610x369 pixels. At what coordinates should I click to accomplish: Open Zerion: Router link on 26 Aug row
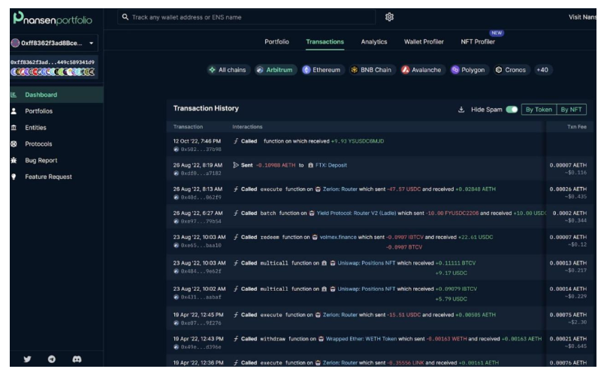340,189
